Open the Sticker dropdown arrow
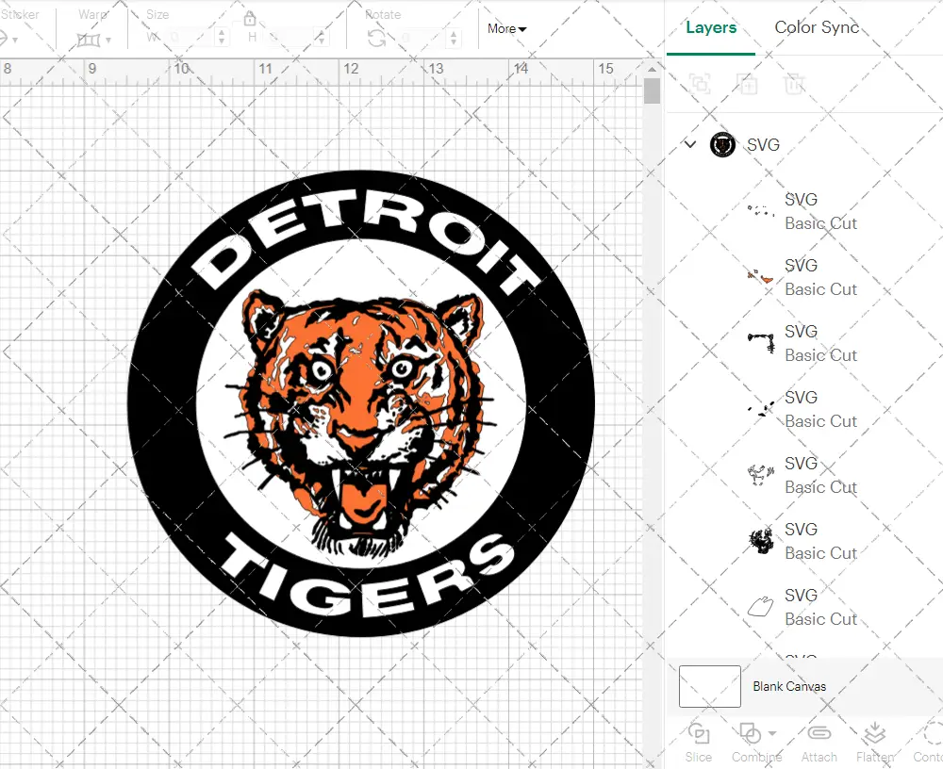The image size is (943, 769). (14, 41)
